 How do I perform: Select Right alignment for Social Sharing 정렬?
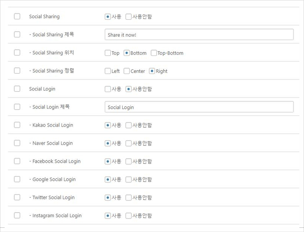click(x=152, y=71)
